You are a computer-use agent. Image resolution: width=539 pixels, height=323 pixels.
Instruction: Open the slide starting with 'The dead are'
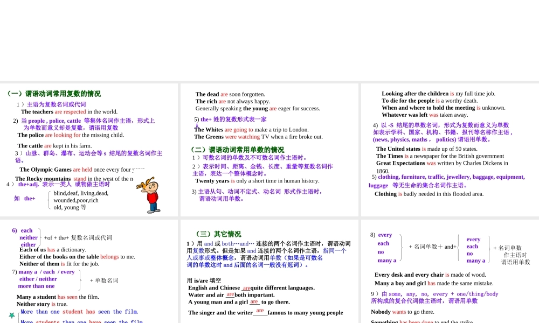click(269, 150)
